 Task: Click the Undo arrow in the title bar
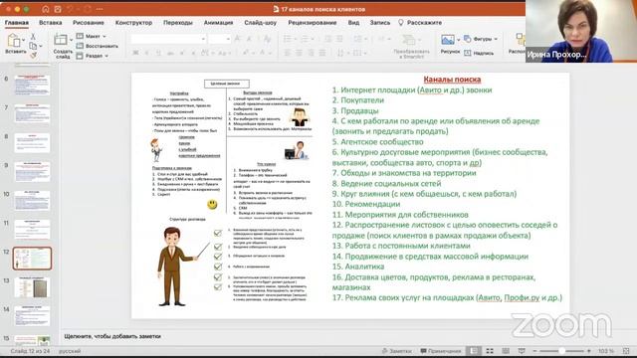[71, 9]
